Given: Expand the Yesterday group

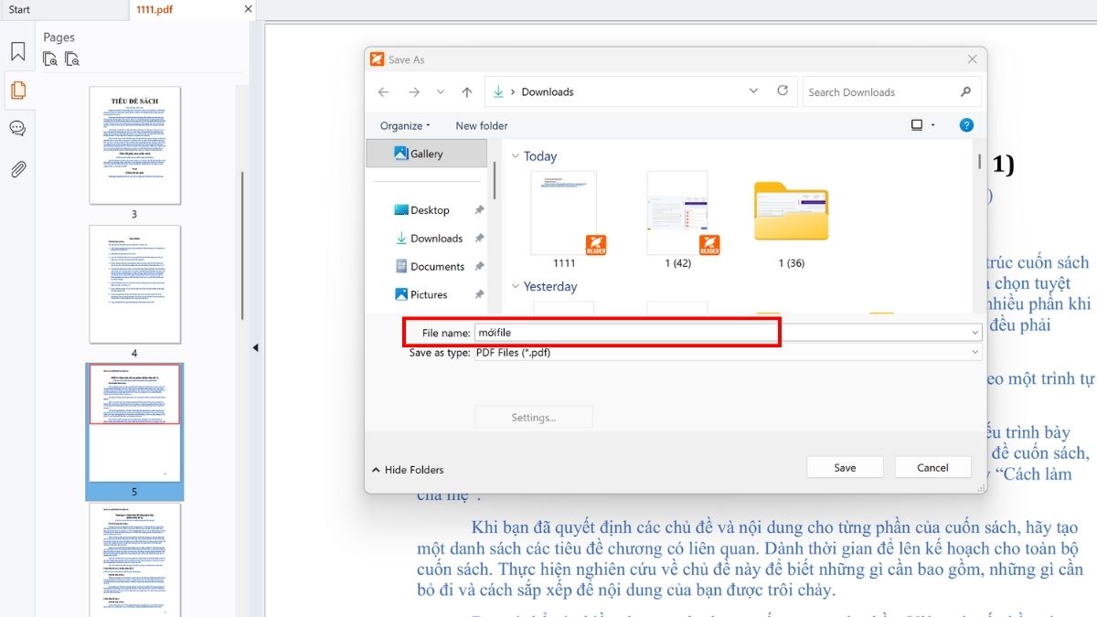Looking at the screenshot, I should [514, 286].
